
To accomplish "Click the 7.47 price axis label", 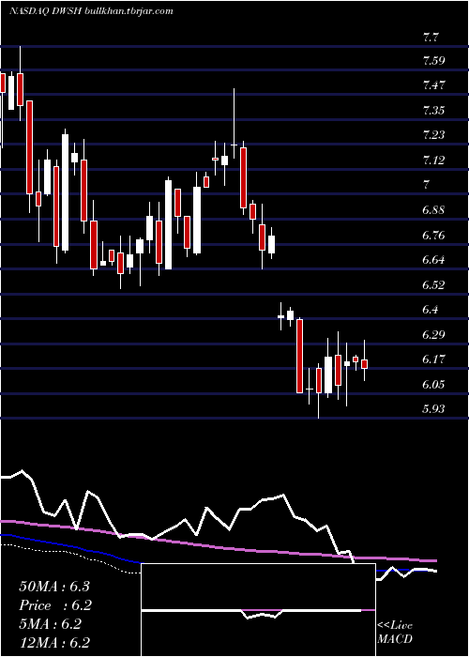I will 433,86.
